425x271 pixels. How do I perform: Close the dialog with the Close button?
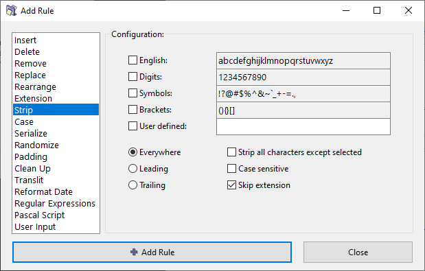[358, 252]
